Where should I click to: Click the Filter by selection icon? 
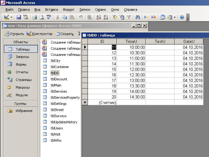[115, 17]
